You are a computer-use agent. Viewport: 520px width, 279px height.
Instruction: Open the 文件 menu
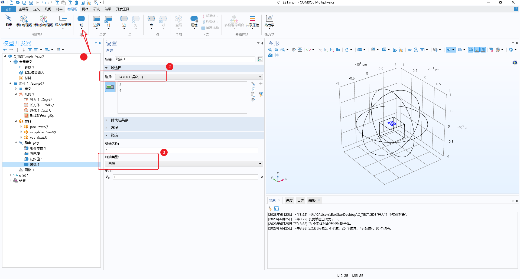[9, 9]
